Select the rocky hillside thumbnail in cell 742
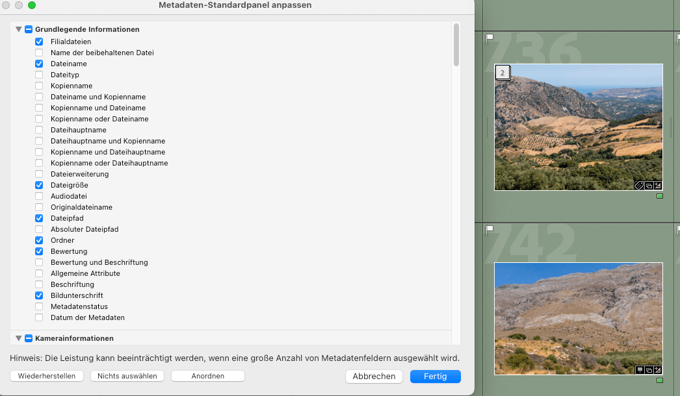Viewport: 680px width, 396px height. pyautogui.click(x=579, y=319)
